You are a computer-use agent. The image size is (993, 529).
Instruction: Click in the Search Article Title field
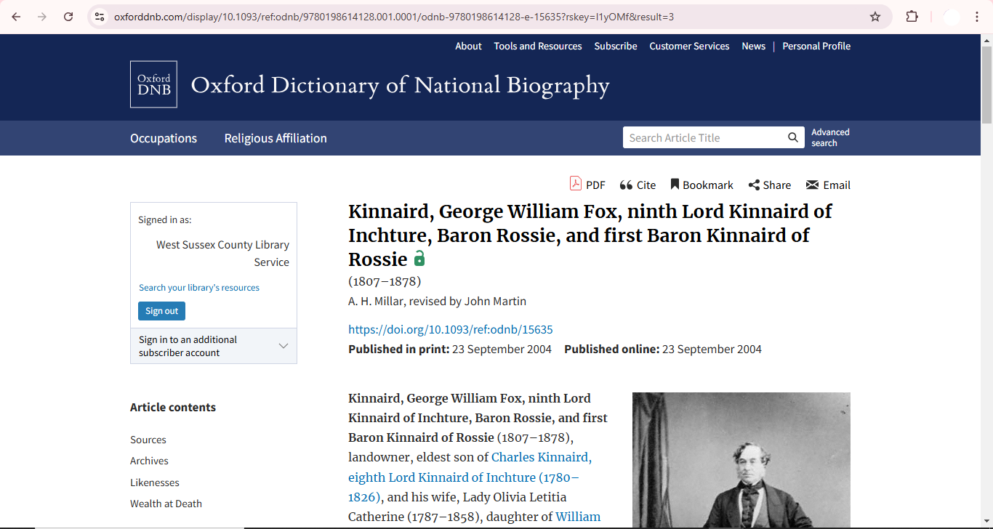point(704,137)
